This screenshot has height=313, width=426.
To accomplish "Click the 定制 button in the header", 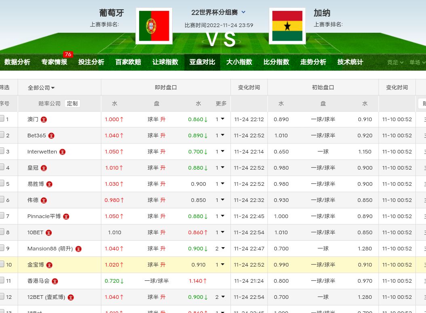I will pyautogui.click(x=72, y=103).
